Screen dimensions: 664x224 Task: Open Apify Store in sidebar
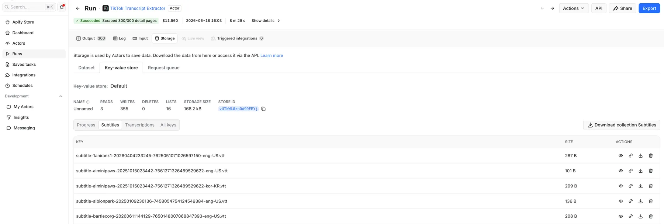(34, 22)
